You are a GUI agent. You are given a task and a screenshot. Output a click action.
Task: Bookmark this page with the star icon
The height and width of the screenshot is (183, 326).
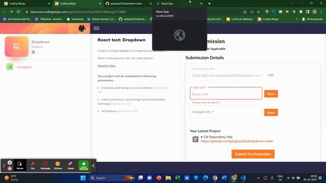click(258, 12)
